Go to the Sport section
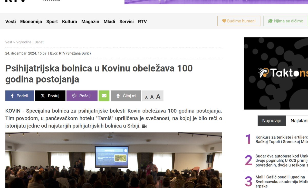Viewport: 308px width, 188px height. coord(52,22)
